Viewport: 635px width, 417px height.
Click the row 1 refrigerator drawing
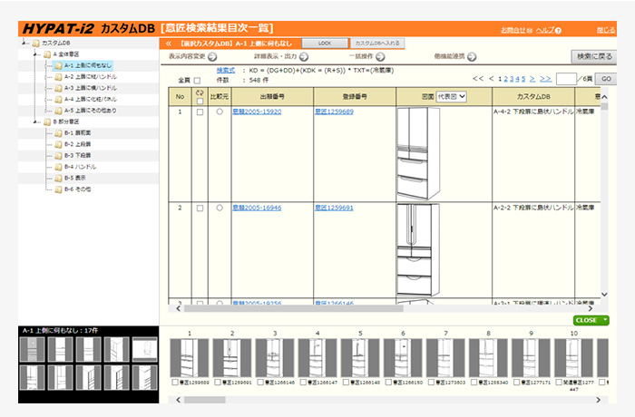coord(417,154)
